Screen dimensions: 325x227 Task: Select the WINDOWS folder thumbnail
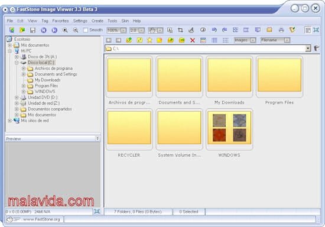pos(229,129)
